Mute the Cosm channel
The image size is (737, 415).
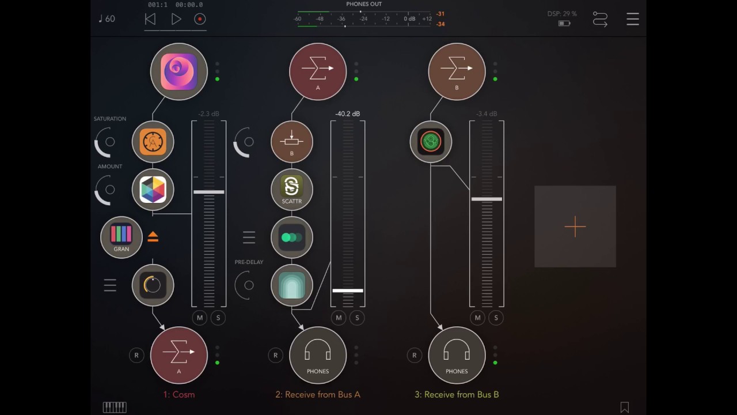click(x=200, y=318)
